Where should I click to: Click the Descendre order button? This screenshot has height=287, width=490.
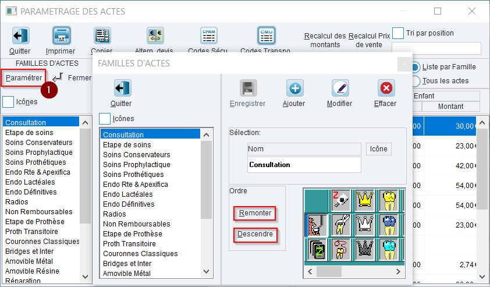point(255,235)
